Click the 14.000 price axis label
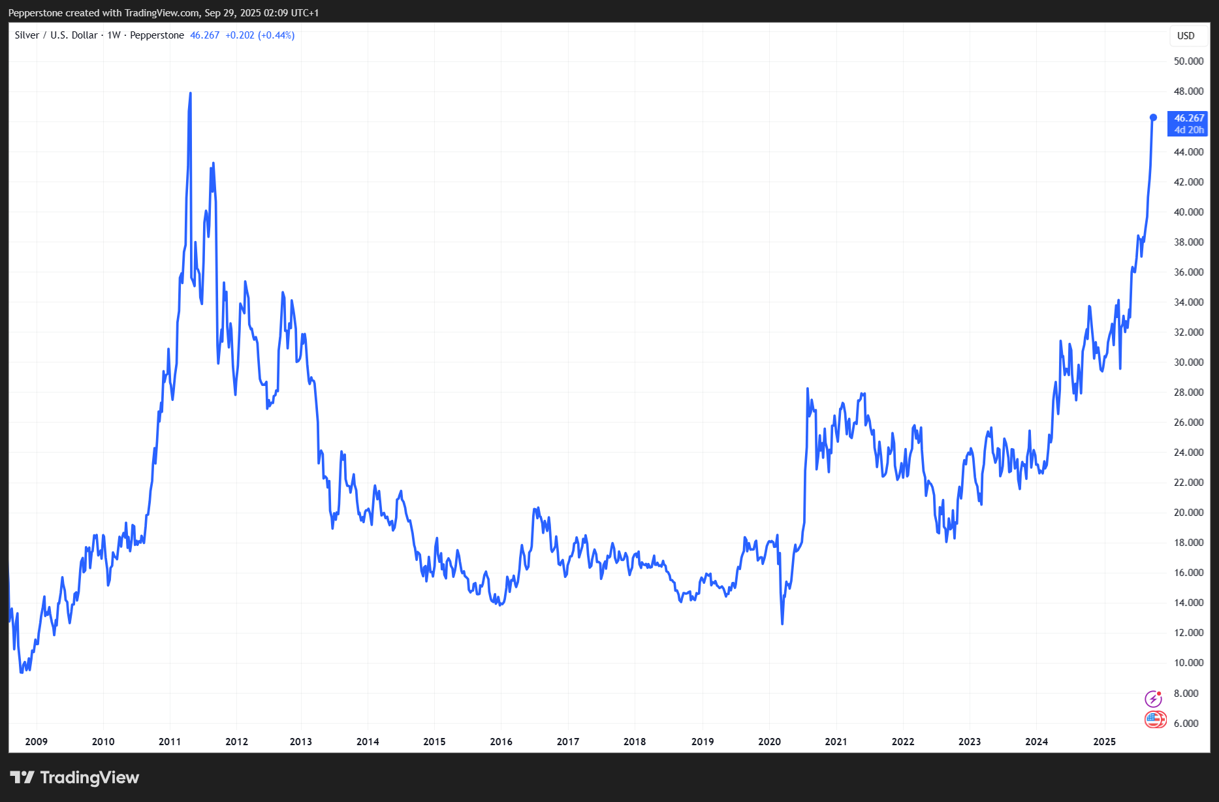Screen dimensions: 1219x802 click(1188, 602)
